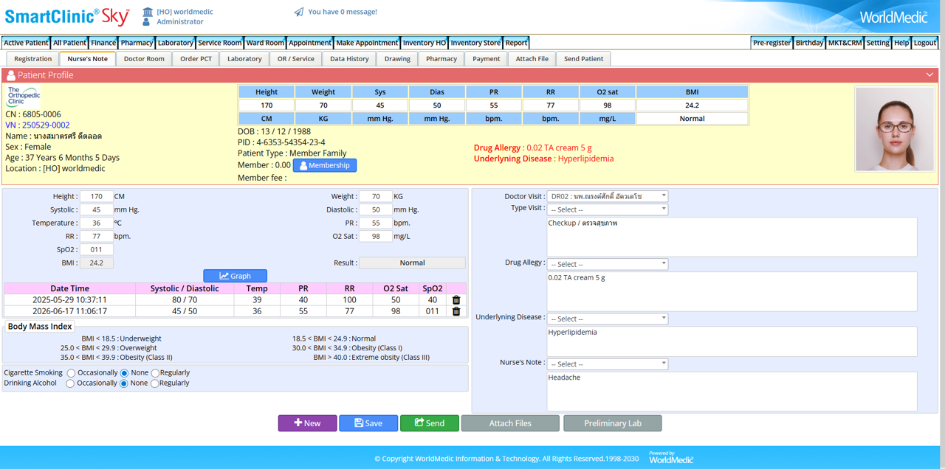Select None for Cigarette Smoking

[x=124, y=373]
